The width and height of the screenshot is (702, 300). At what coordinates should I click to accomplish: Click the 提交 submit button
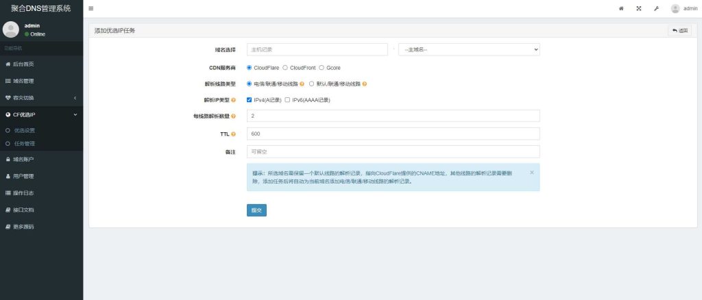(256, 210)
